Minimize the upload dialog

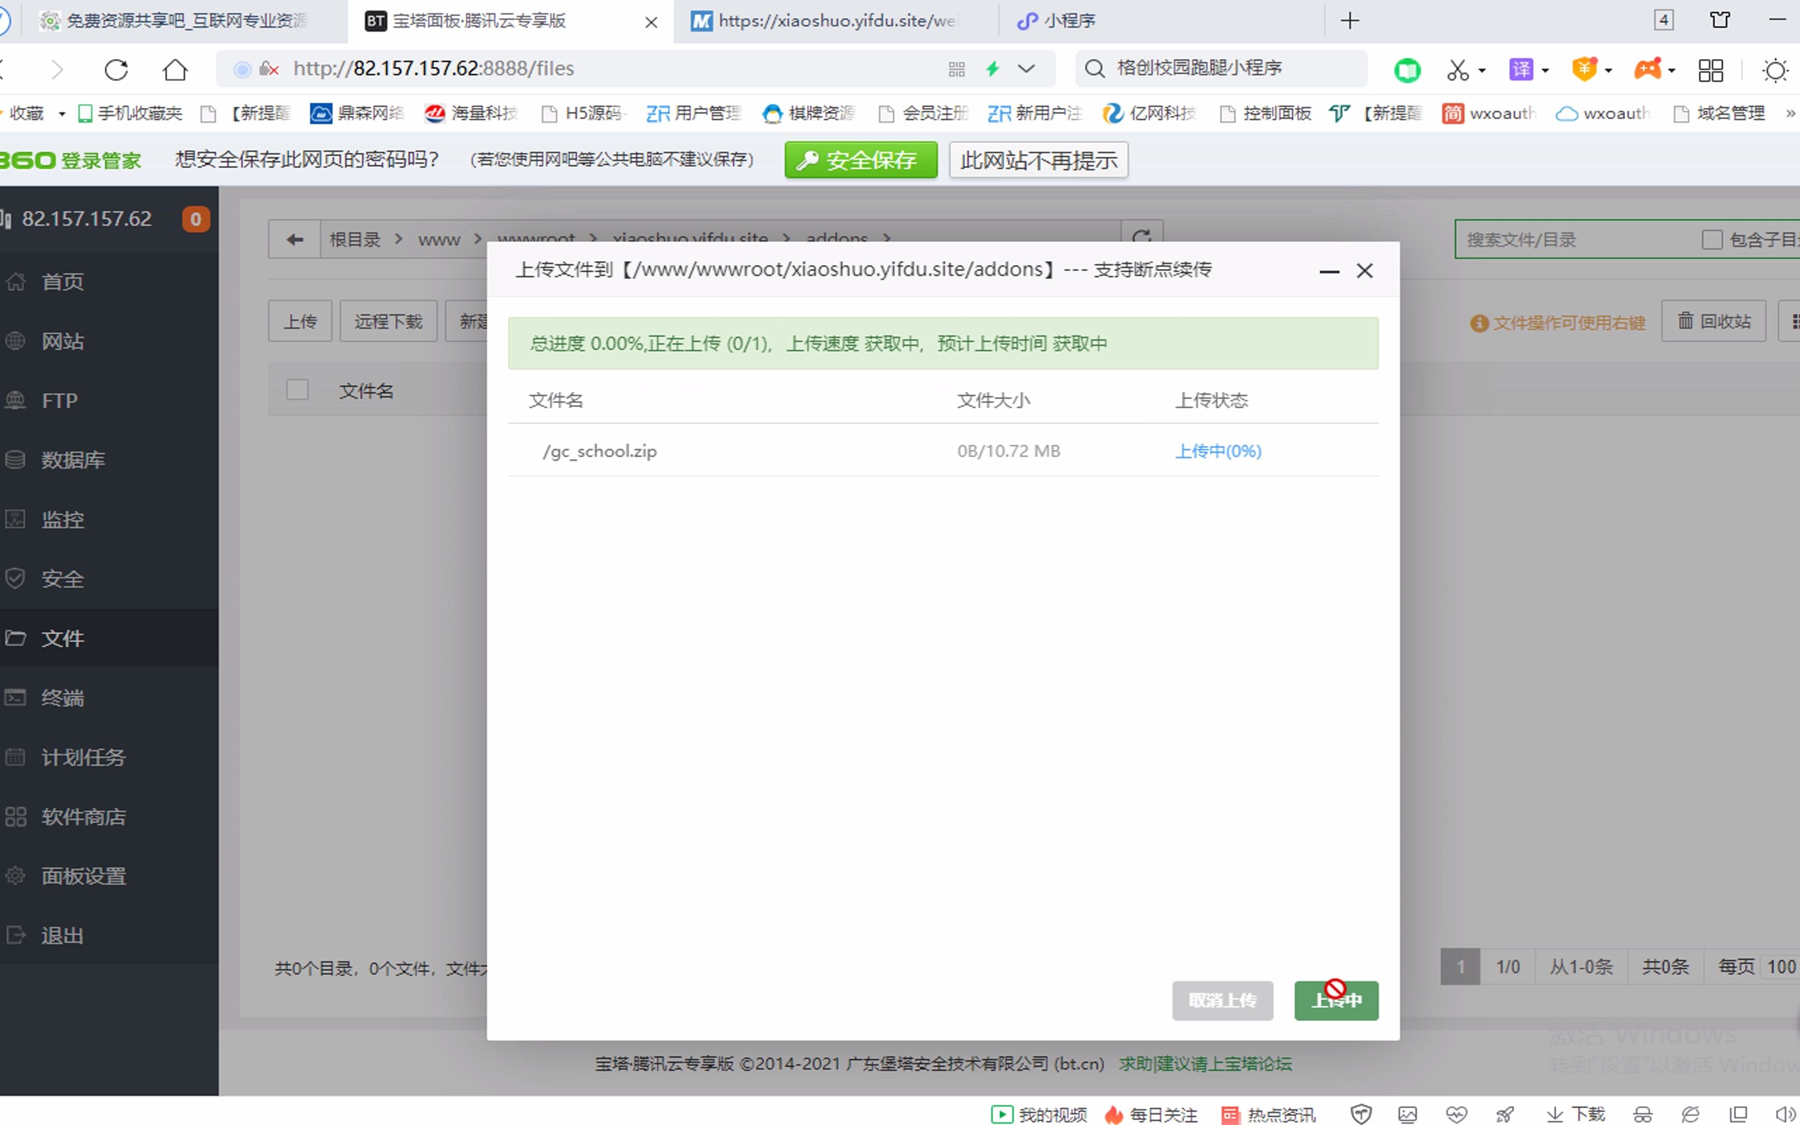click(x=1329, y=271)
